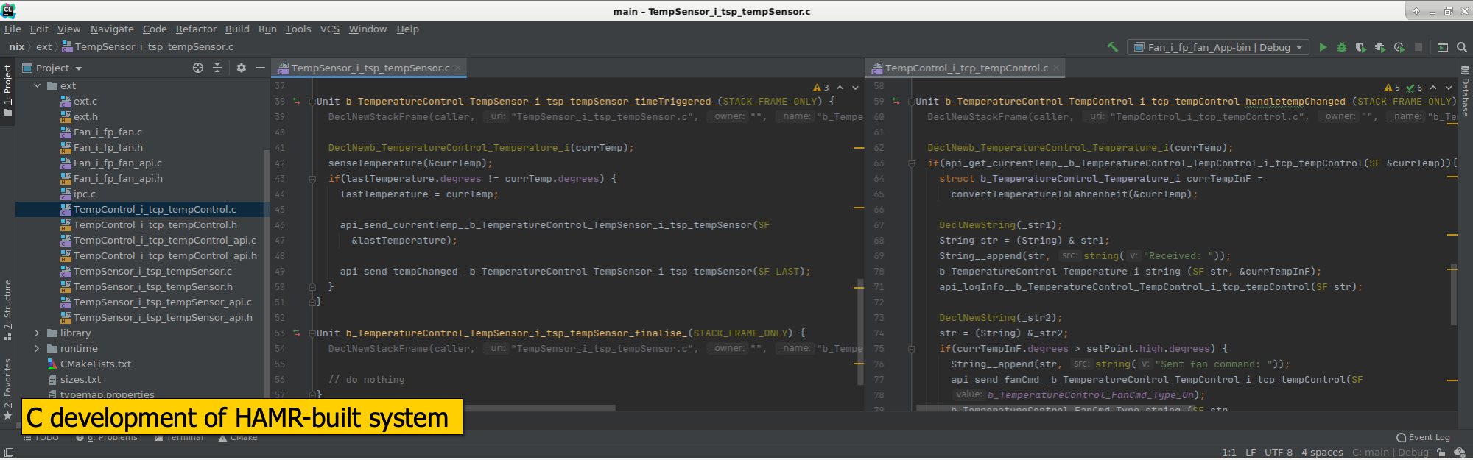Open Fan_i_fp_fan_App-bin run configuration dropdown
The height and width of the screenshot is (460, 1473).
(x=1218, y=47)
